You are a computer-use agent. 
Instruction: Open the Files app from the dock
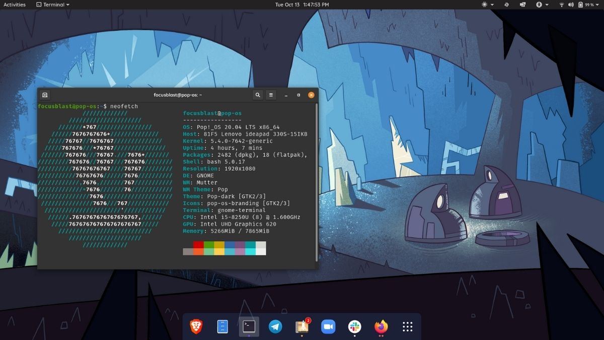coord(222,327)
